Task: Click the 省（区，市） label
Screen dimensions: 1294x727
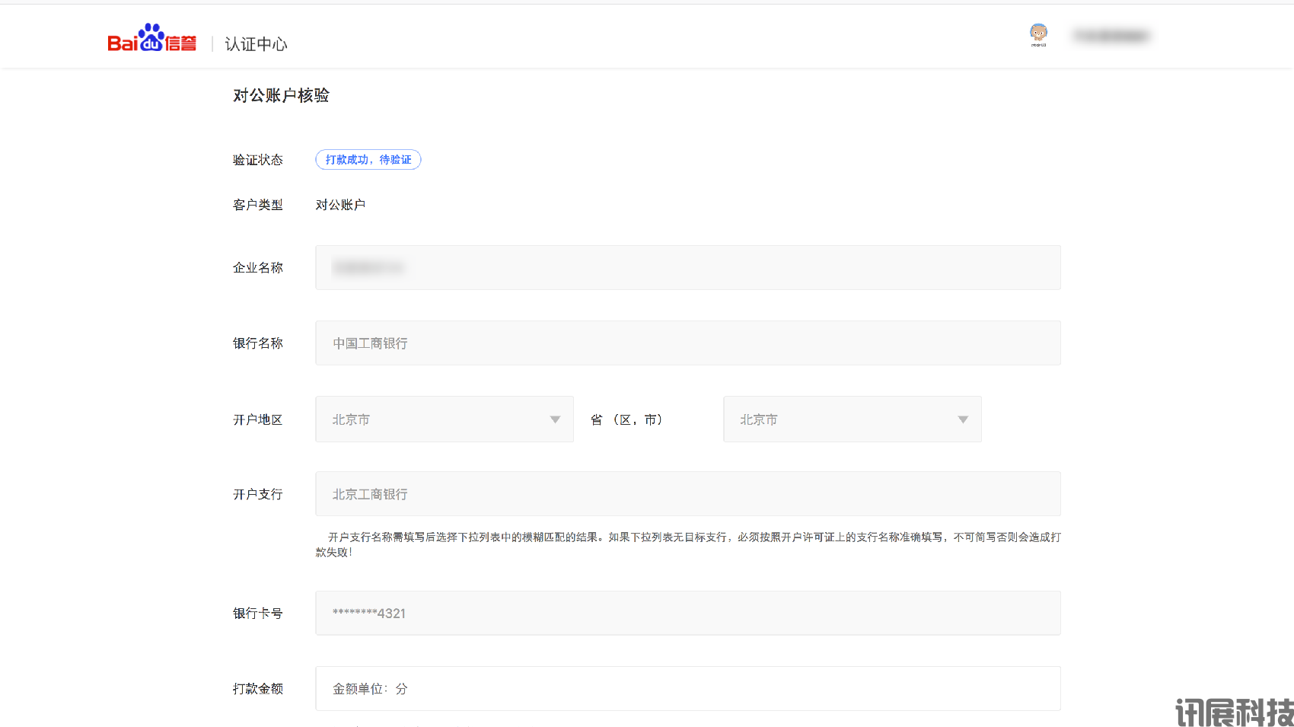Action: (626, 419)
